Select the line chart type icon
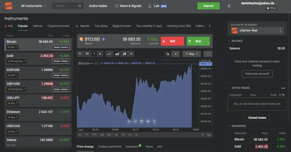The image size is (291, 152). tap(109, 54)
